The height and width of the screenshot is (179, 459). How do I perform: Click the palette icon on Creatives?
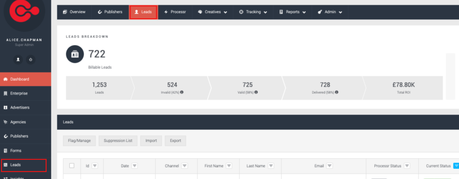[x=200, y=12]
